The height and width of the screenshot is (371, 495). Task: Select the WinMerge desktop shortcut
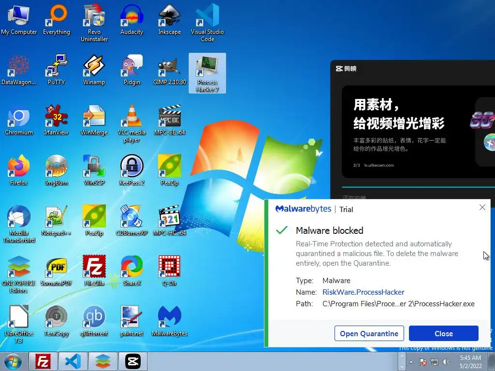94,120
